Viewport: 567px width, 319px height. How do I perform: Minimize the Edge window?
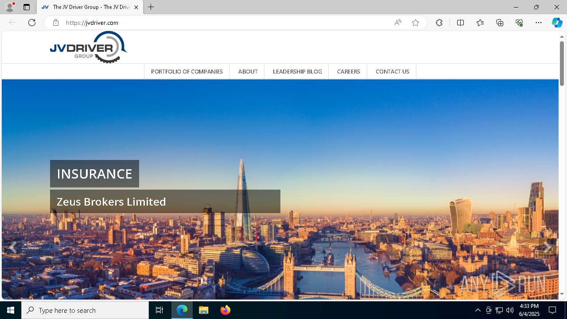(516, 7)
